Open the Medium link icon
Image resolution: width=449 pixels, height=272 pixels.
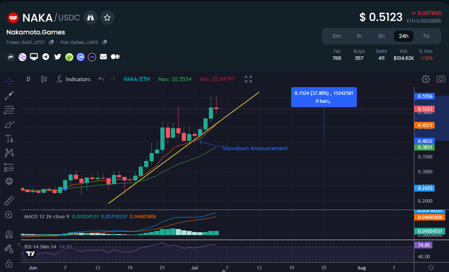point(115,57)
